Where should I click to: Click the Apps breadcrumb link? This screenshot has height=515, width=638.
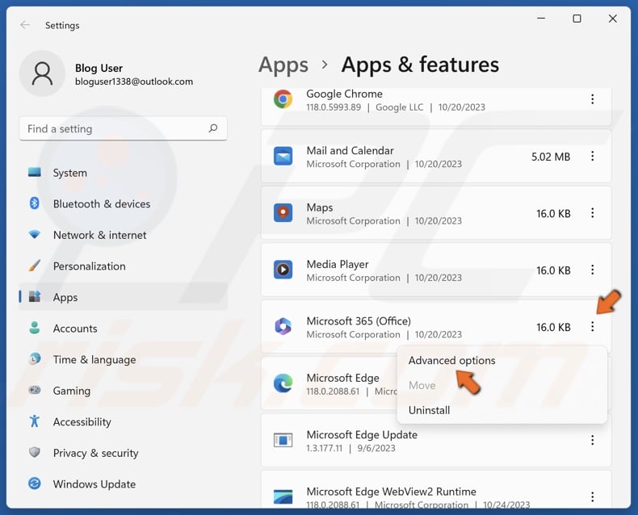click(x=283, y=65)
